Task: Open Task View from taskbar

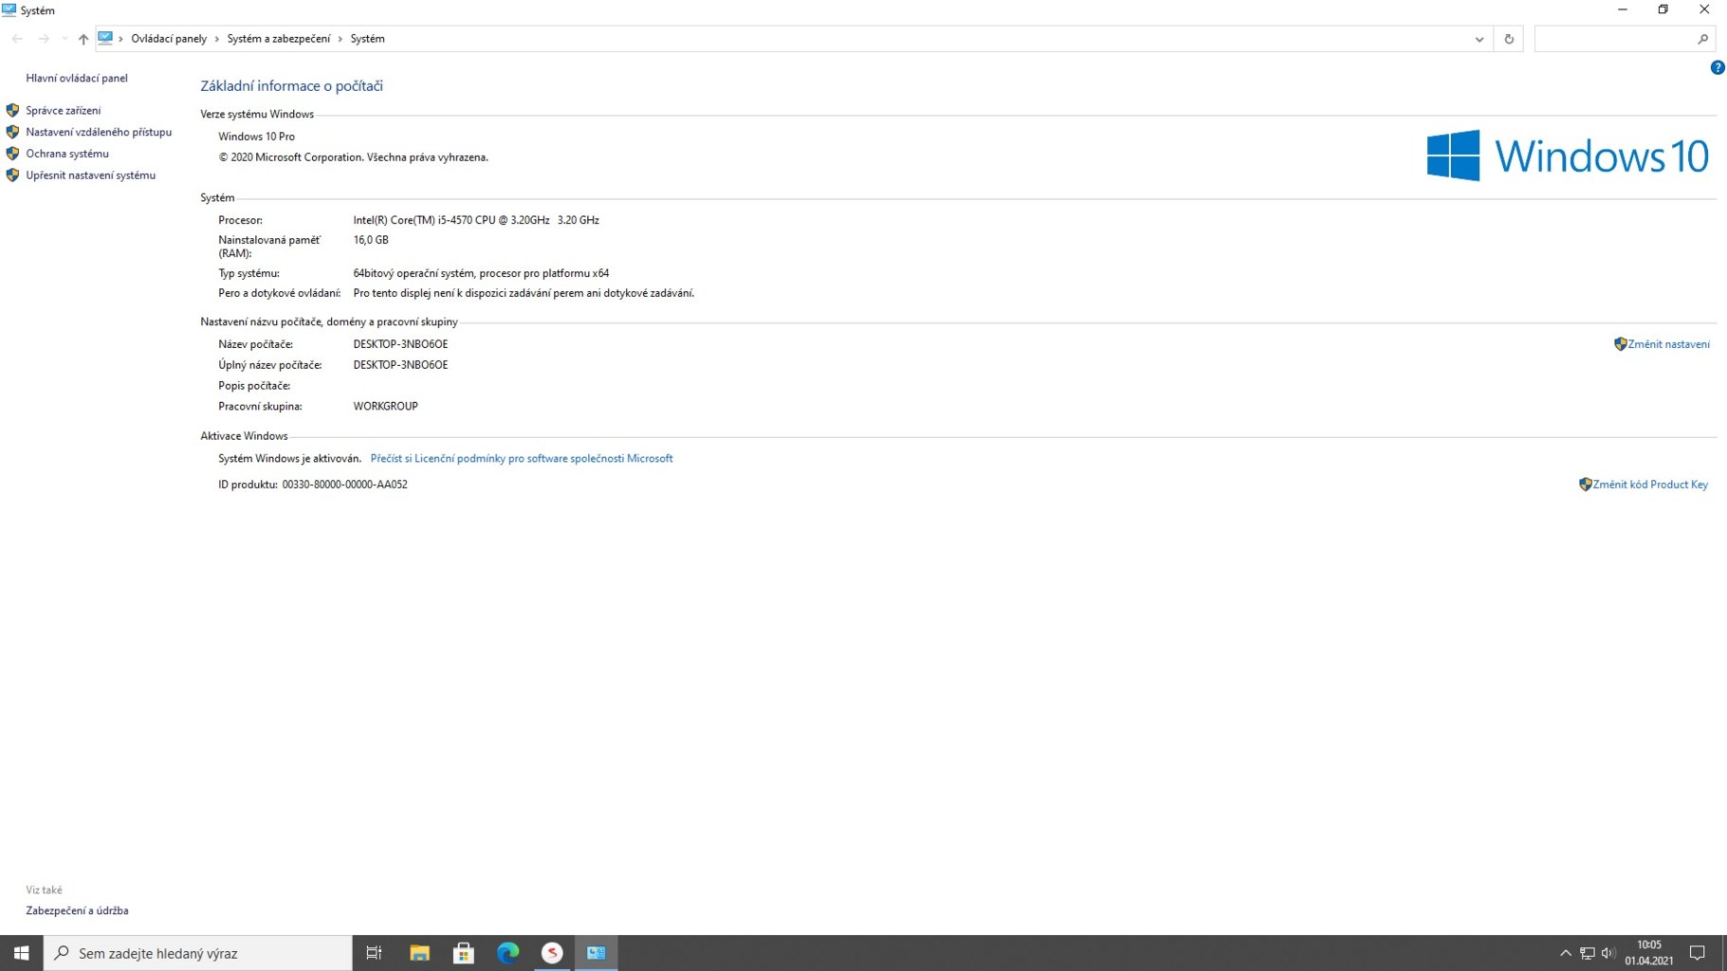Action: (x=374, y=953)
